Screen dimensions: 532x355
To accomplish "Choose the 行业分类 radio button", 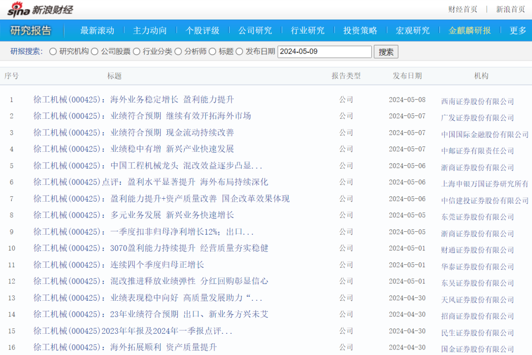I will click(136, 52).
